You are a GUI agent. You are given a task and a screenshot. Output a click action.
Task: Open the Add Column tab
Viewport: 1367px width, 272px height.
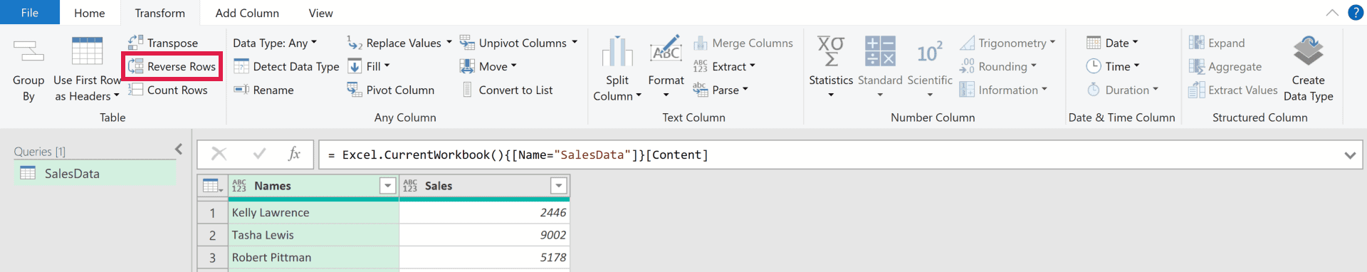pyautogui.click(x=247, y=13)
